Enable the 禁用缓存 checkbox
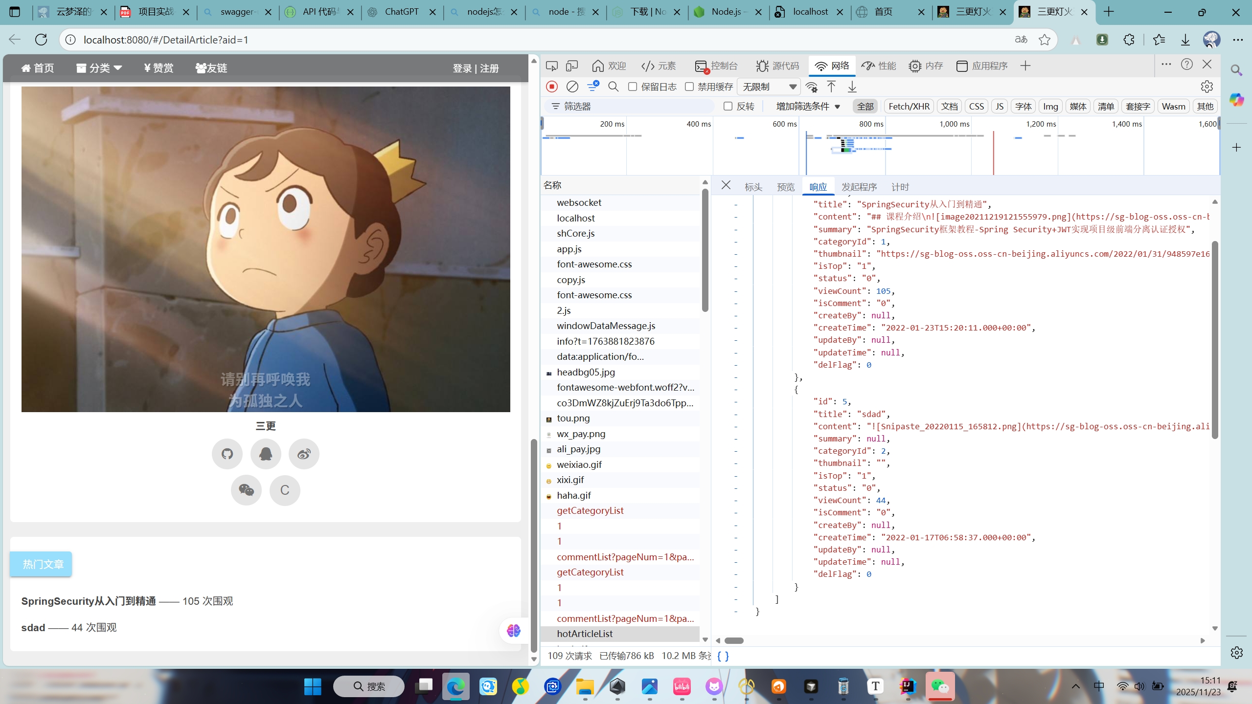The image size is (1252, 704). tap(689, 87)
